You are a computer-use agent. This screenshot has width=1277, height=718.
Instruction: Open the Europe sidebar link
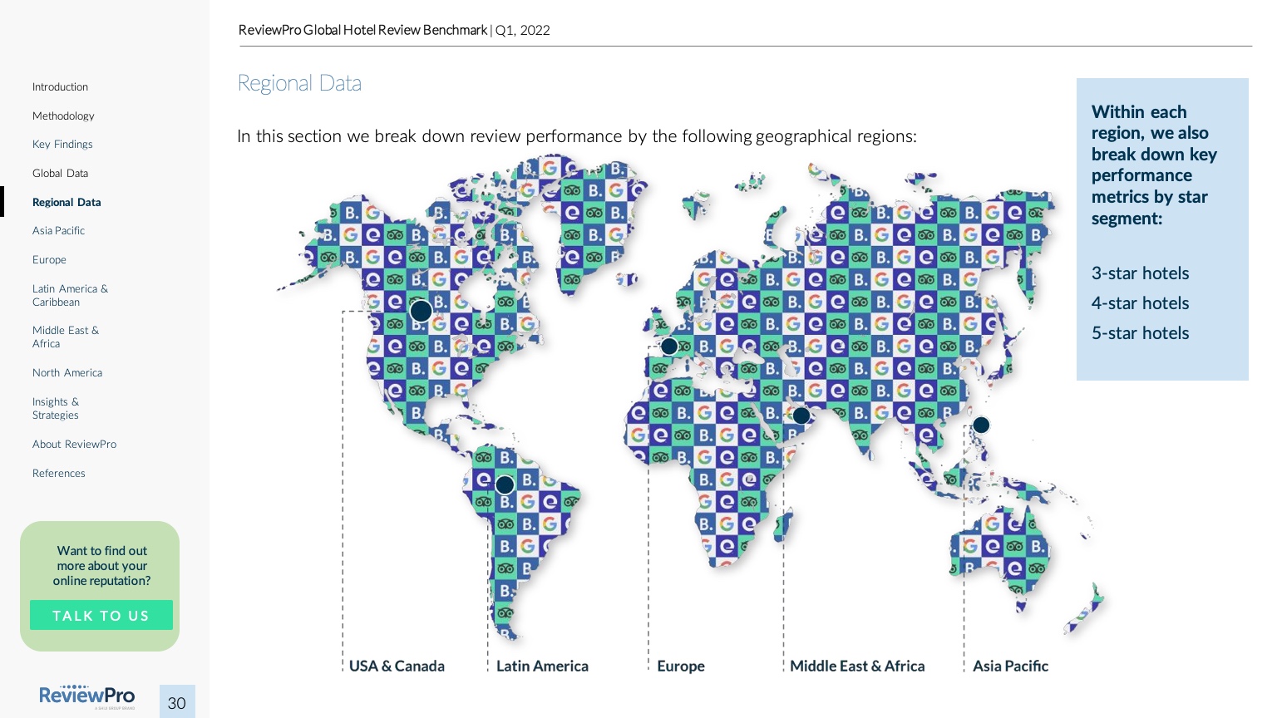pyautogui.click(x=49, y=259)
